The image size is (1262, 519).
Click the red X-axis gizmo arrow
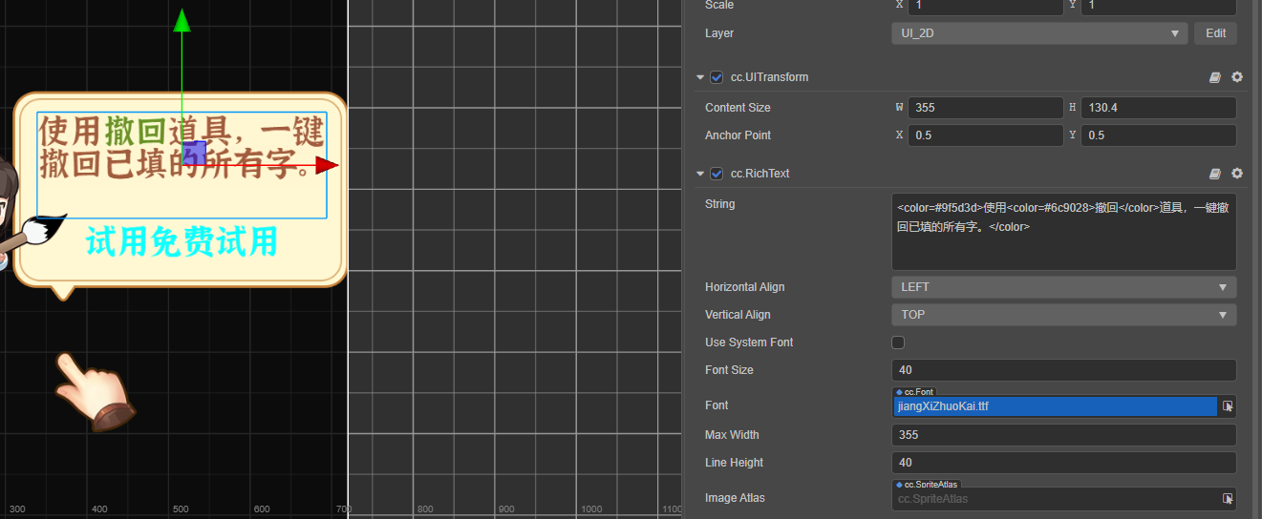(328, 165)
